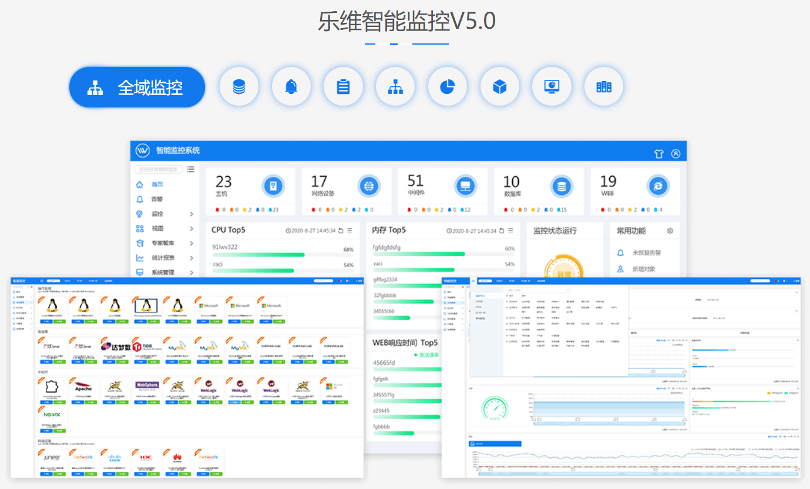Click the raci CPU progress bar

[x=283, y=271]
